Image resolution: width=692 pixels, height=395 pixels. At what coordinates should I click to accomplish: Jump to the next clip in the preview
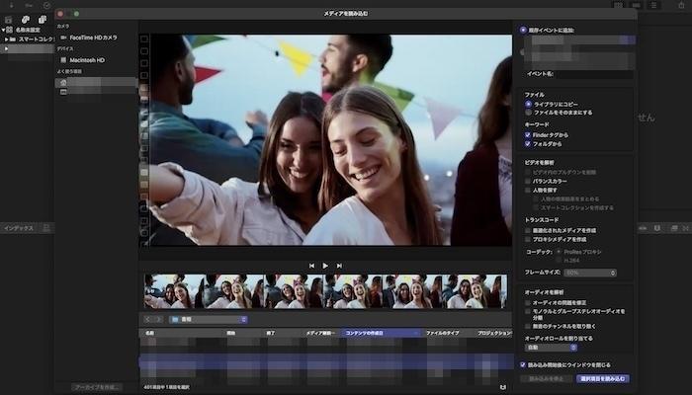click(x=339, y=266)
